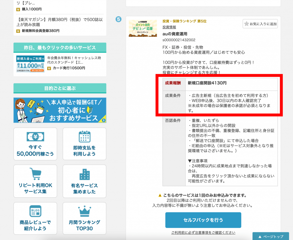Click the crown icon for 月間ランキング TOP30
Screen dimensions: 293x240
point(84,211)
